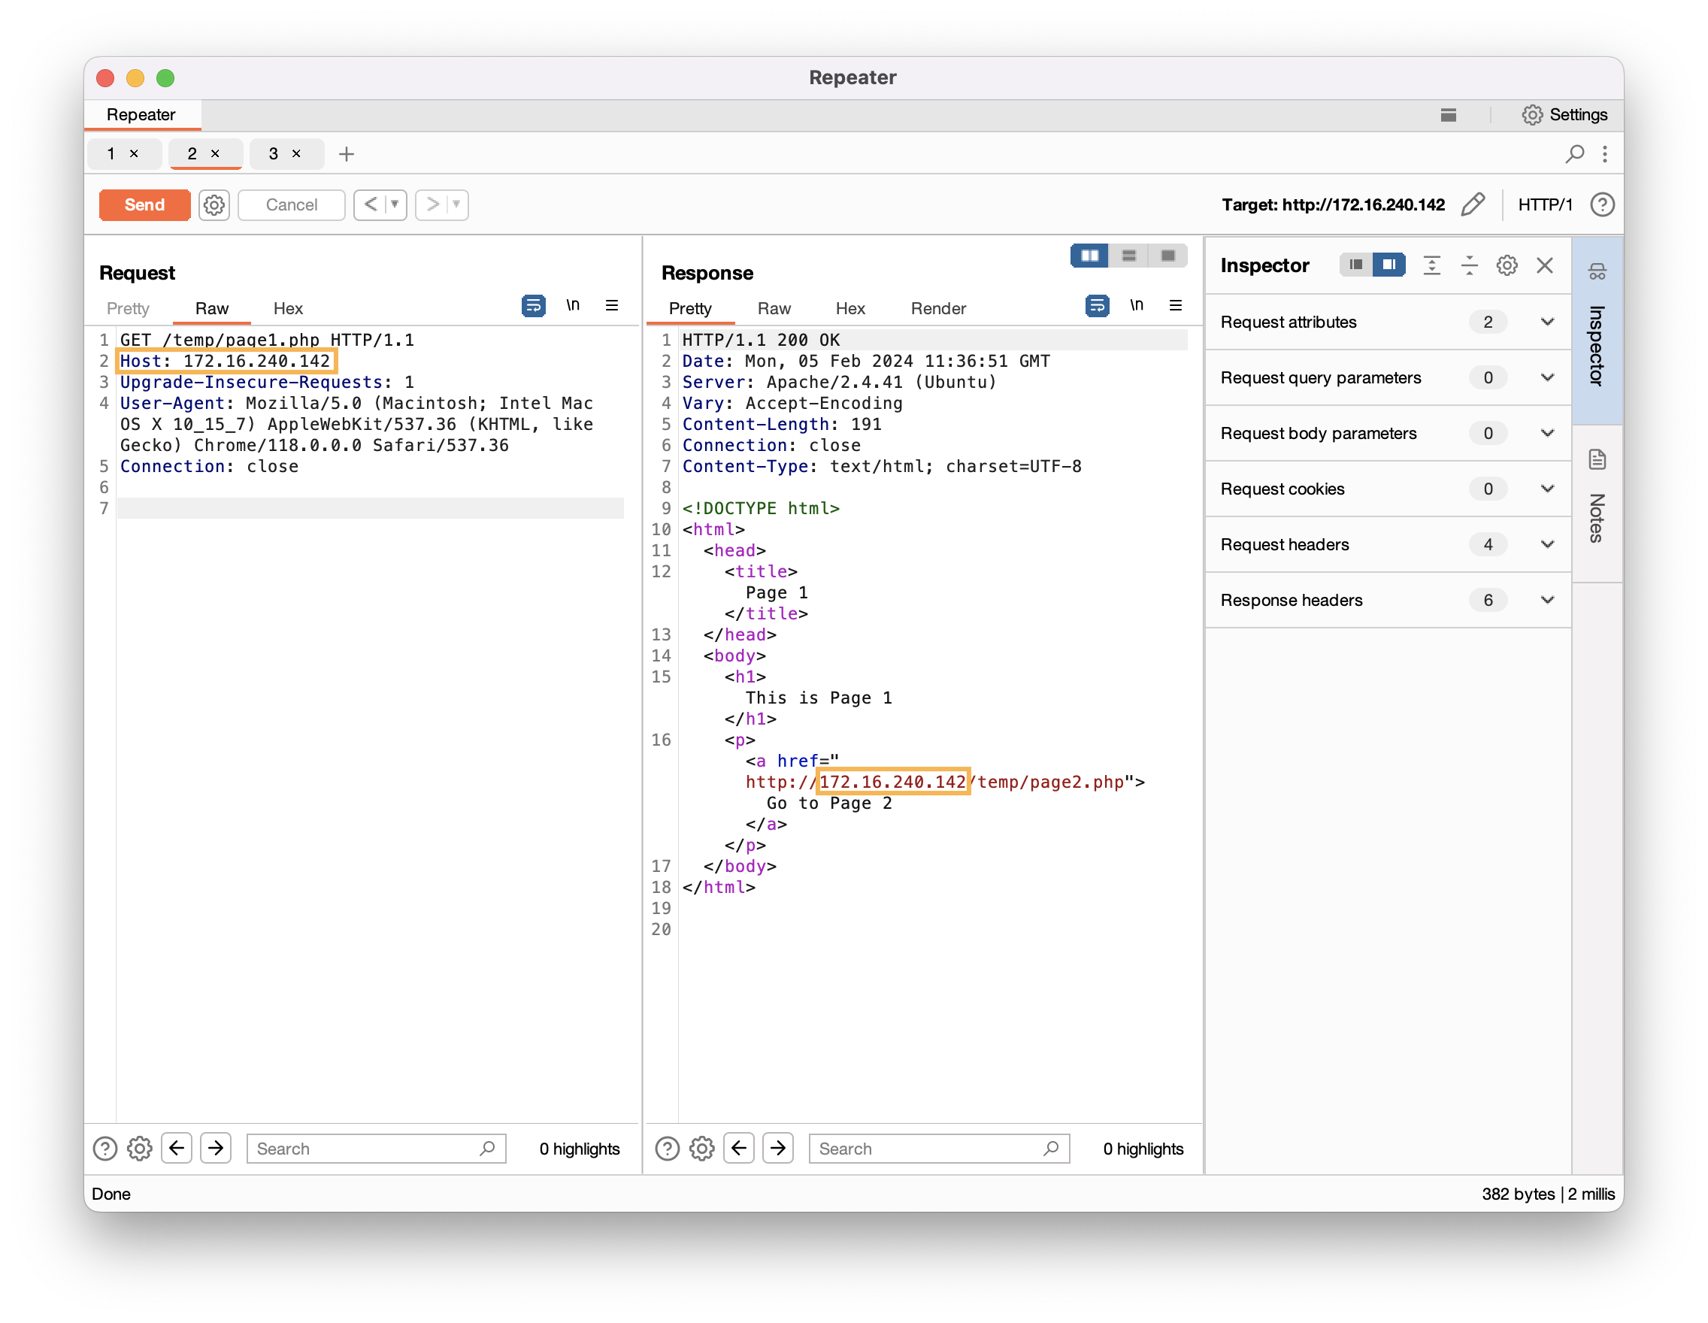The height and width of the screenshot is (1323, 1708).
Task: Close the Inspector panel
Action: (x=1545, y=266)
